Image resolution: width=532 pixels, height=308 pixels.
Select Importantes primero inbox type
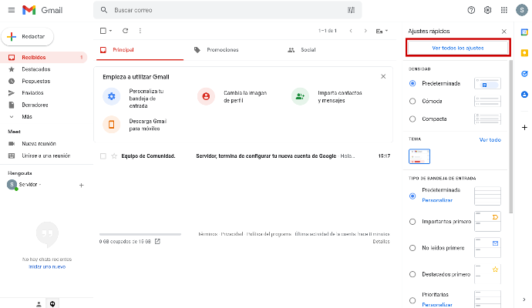point(412,222)
